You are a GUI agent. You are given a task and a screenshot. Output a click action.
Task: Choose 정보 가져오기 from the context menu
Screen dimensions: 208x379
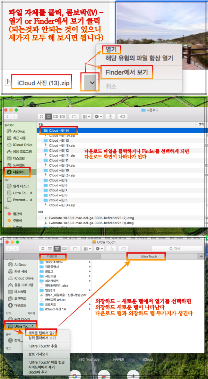(38, 354)
